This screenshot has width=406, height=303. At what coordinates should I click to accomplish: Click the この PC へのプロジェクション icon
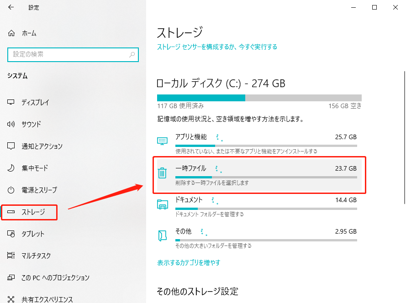click(11, 277)
